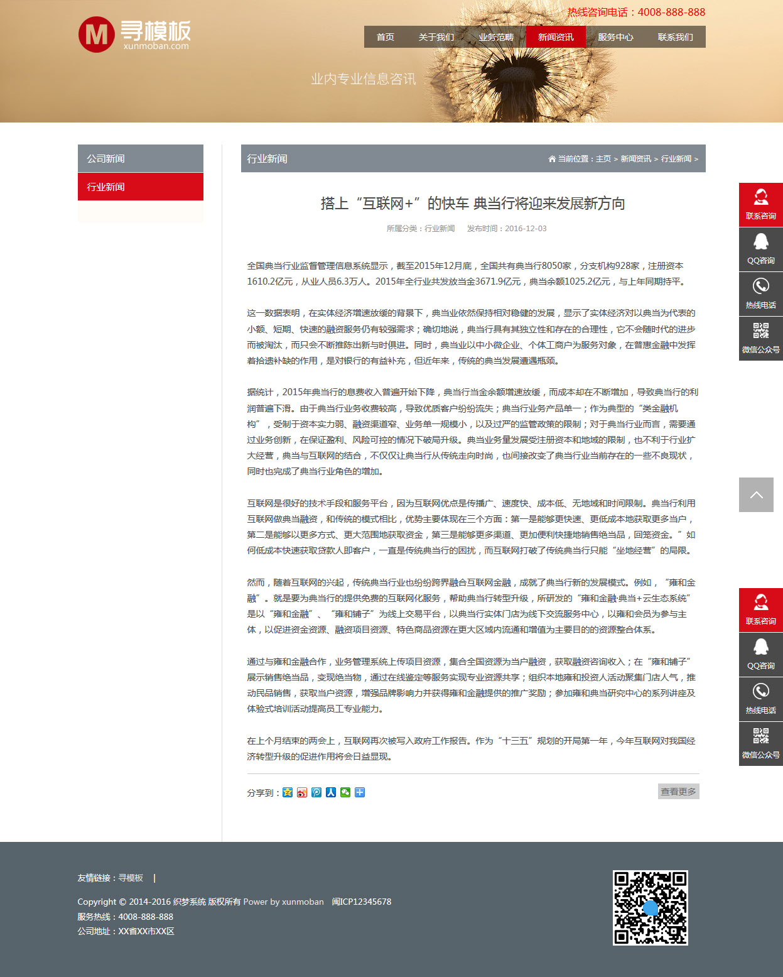
Task: Open 首页 in the navigation bar
Action: pyautogui.click(x=385, y=37)
